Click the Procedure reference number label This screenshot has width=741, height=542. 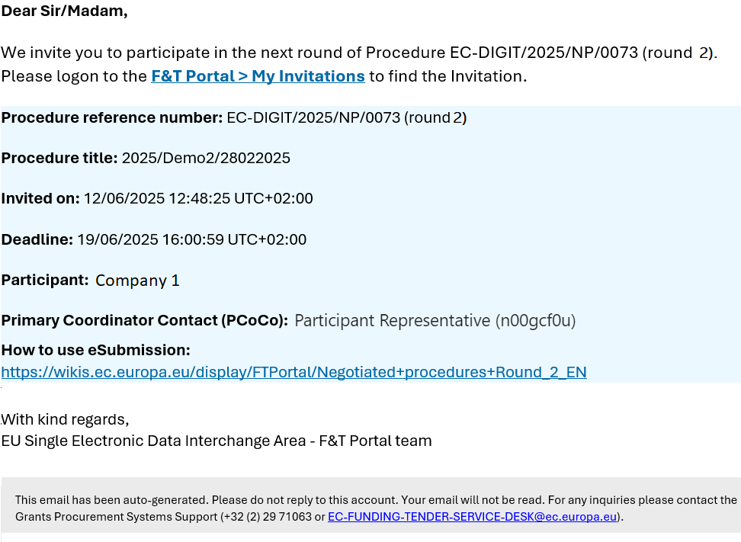coord(111,117)
